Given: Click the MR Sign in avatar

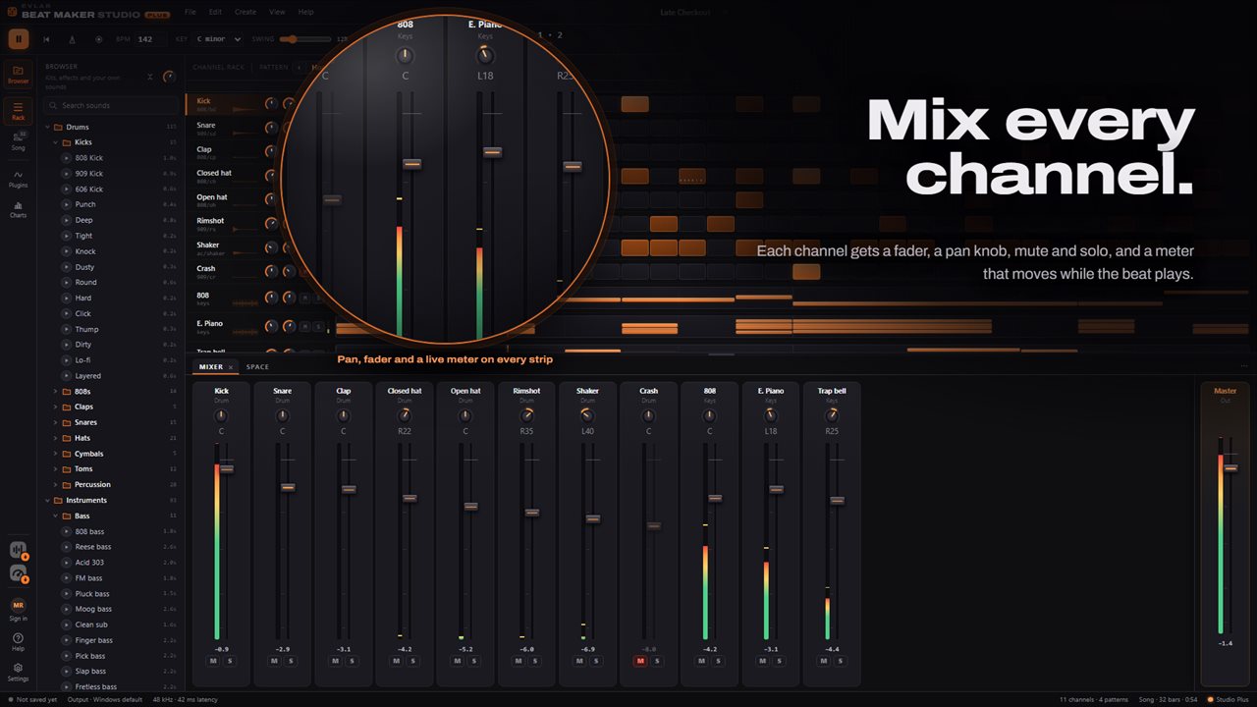Looking at the screenshot, I should (18, 605).
